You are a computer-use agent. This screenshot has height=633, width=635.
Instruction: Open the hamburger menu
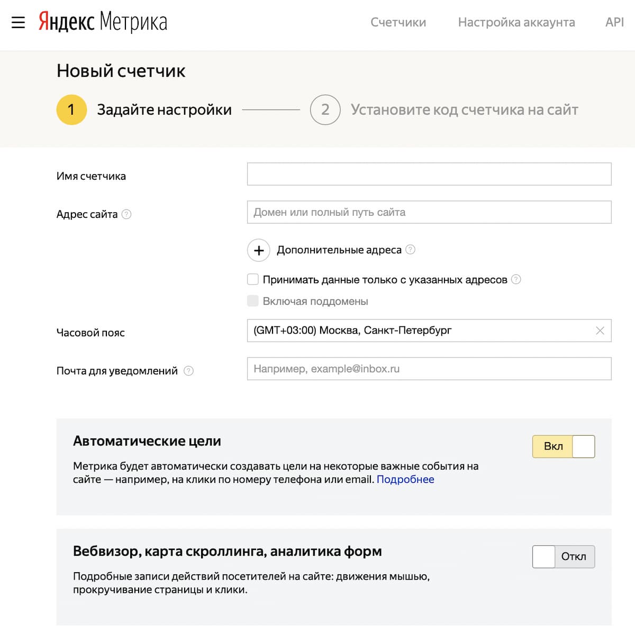coord(19,23)
